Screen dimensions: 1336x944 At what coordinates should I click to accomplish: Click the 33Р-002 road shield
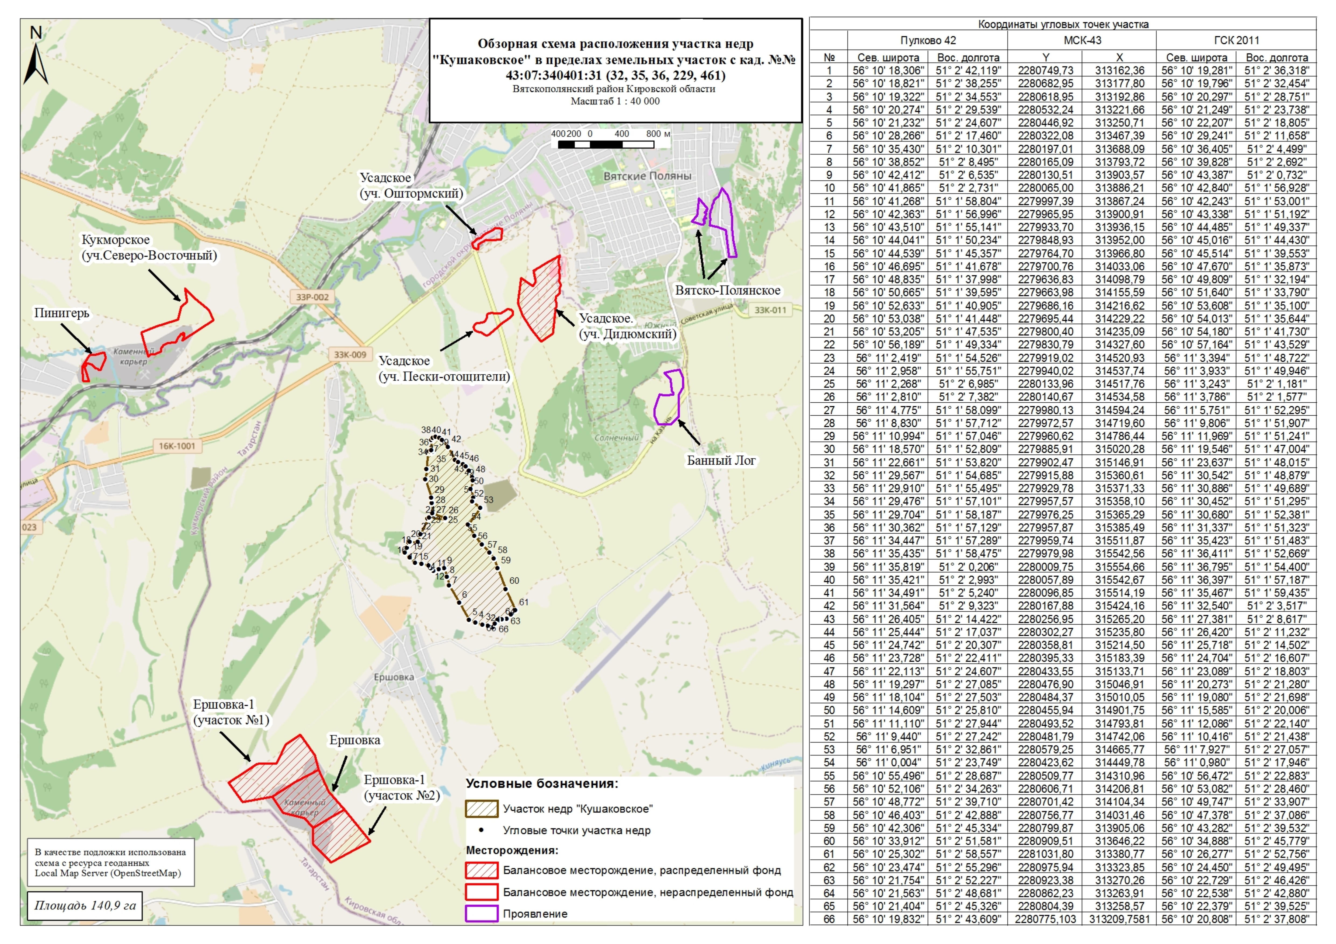(312, 297)
